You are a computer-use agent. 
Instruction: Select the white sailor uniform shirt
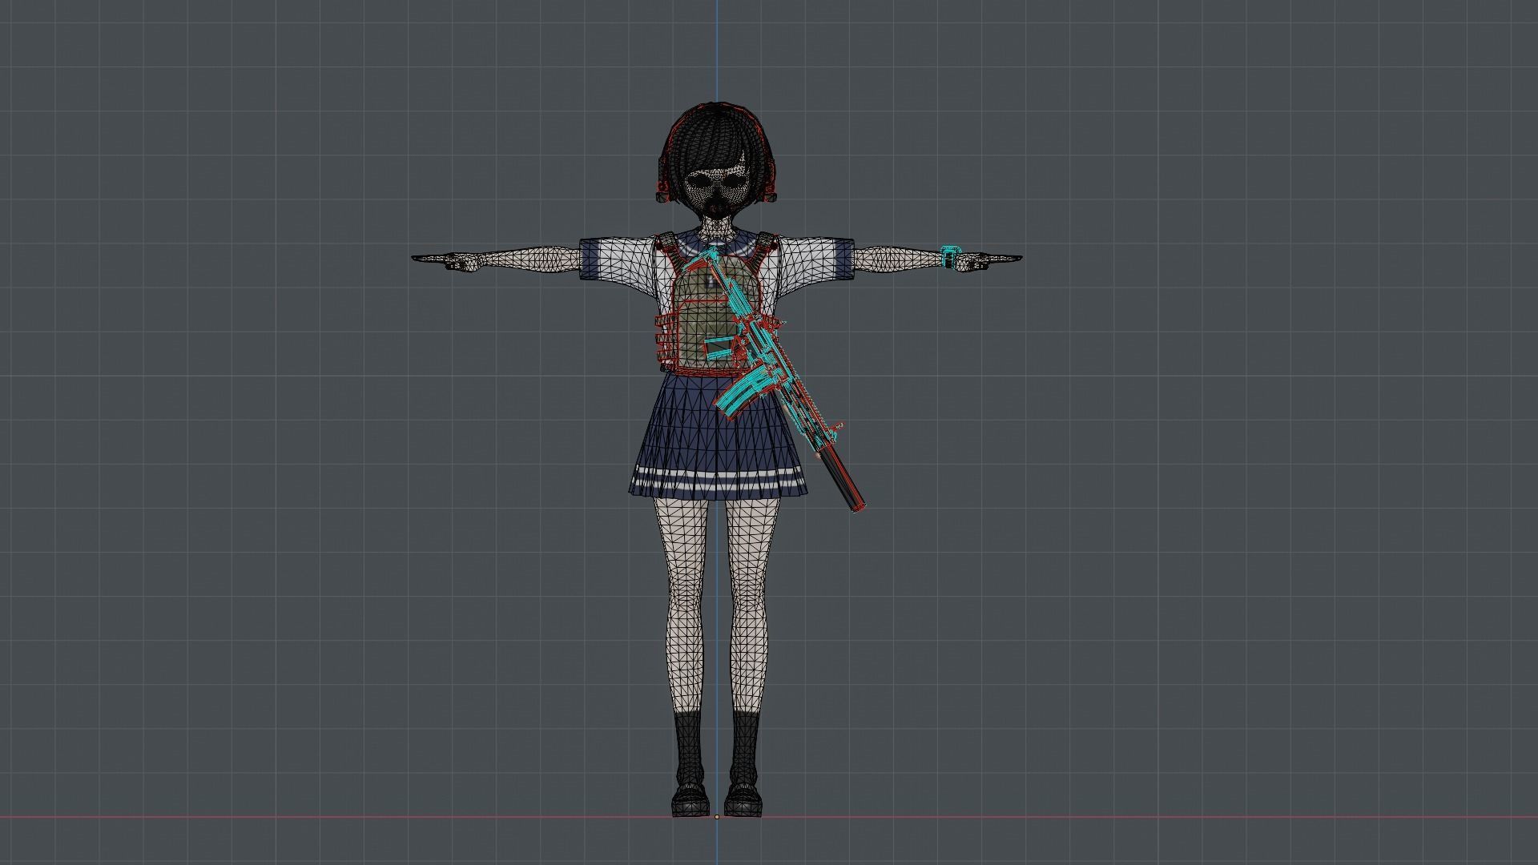click(x=805, y=256)
